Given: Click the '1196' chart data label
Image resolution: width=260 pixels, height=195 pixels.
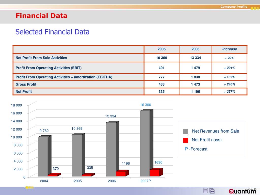Looking at the screenshot, I should [126, 163].
